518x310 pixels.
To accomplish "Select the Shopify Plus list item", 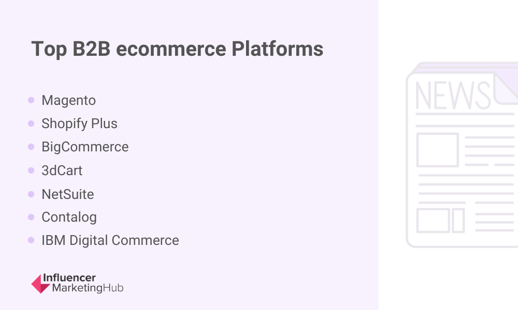I will (x=79, y=123).
